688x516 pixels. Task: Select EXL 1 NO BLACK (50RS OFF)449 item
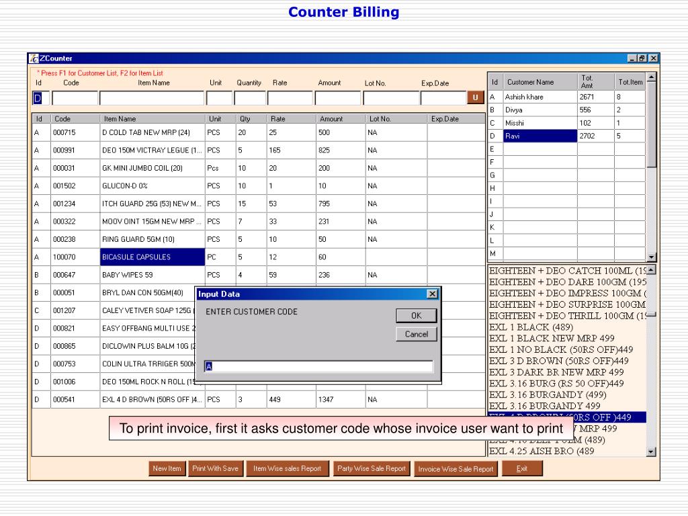(567, 349)
